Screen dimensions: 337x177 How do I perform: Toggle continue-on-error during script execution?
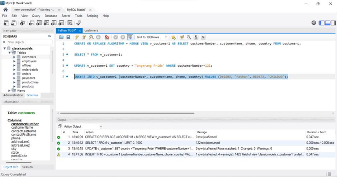pos(107,37)
